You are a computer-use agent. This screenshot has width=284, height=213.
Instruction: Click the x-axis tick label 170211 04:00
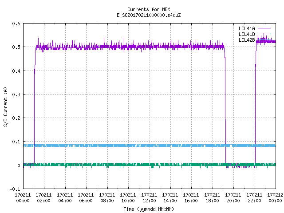[x=65, y=198]
